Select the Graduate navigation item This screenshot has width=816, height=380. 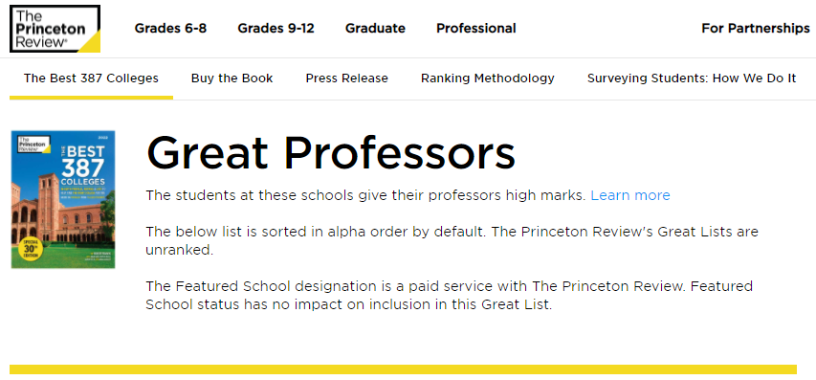coord(375,28)
